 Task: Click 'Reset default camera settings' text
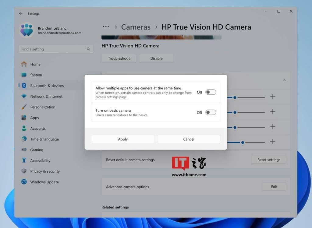point(130,160)
